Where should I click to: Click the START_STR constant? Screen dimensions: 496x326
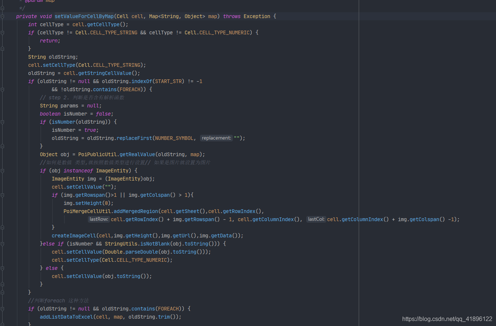168,81
